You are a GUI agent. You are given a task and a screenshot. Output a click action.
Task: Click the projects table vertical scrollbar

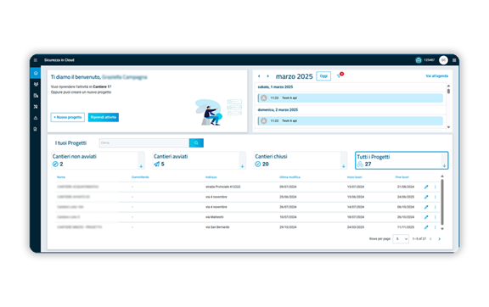(442, 203)
